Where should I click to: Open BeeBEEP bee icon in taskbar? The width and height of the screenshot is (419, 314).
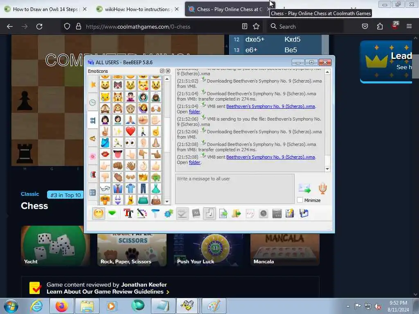(x=187, y=306)
